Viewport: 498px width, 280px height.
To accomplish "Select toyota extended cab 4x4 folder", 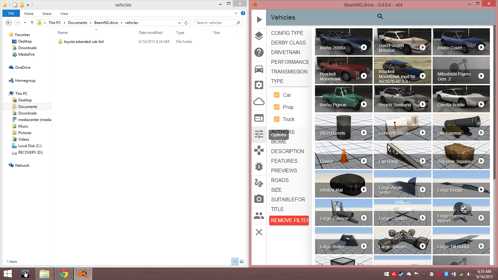I will [x=84, y=42].
